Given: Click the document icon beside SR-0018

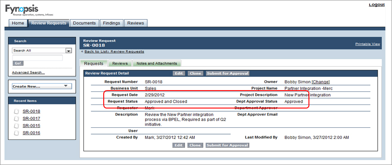Looking at the screenshot, I should 17,112.
